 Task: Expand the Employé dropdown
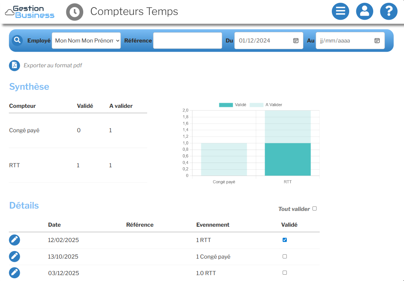(86, 41)
